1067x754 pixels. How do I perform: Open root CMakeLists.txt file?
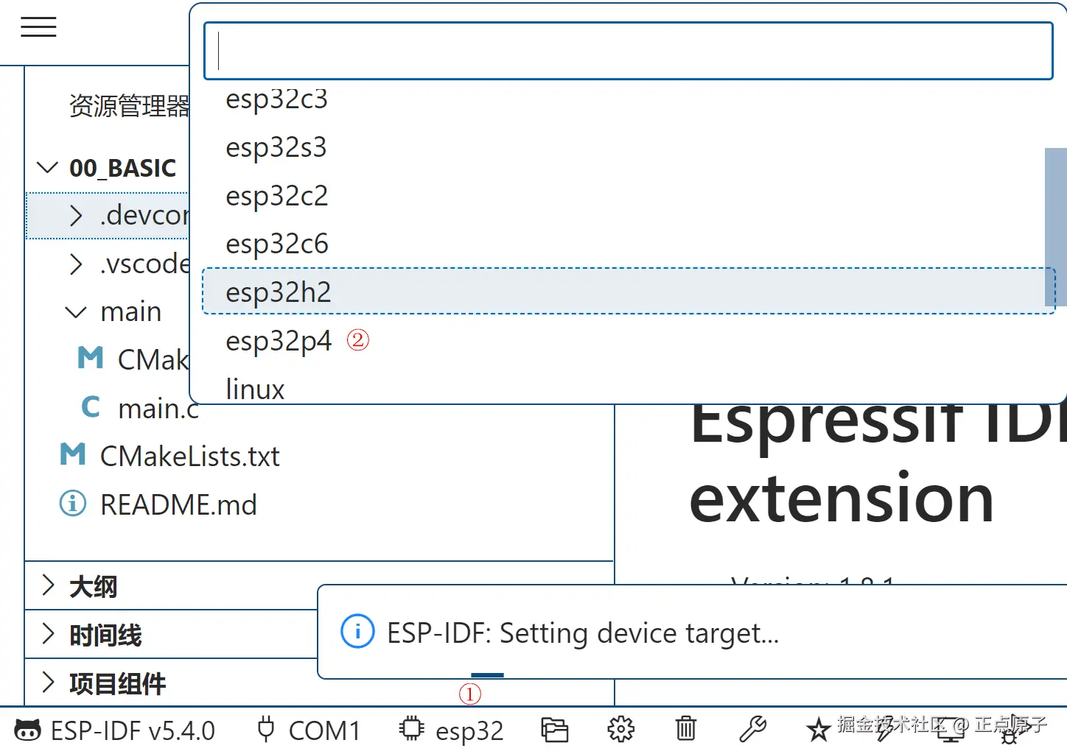coord(190,457)
